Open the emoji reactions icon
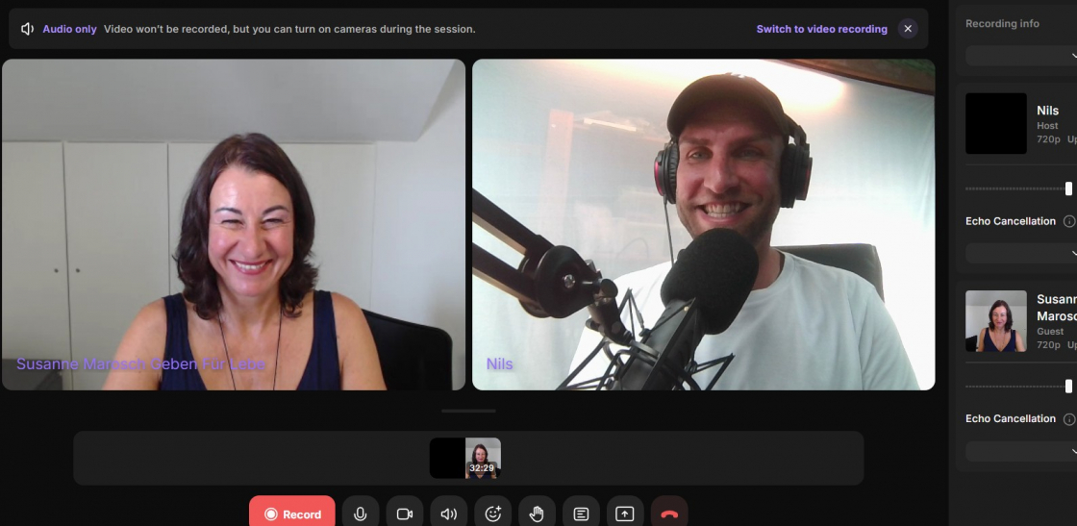The width and height of the screenshot is (1077, 526). pyautogui.click(x=492, y=513)
